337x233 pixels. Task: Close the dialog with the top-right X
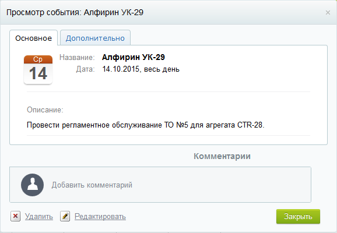[328, 13]
